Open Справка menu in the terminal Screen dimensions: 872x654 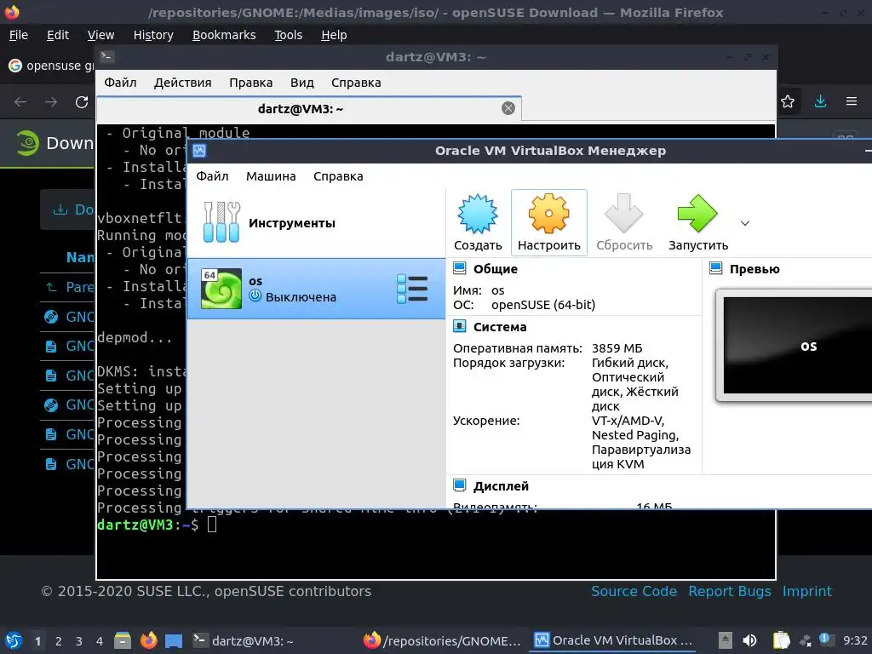[x=356, y=83]
